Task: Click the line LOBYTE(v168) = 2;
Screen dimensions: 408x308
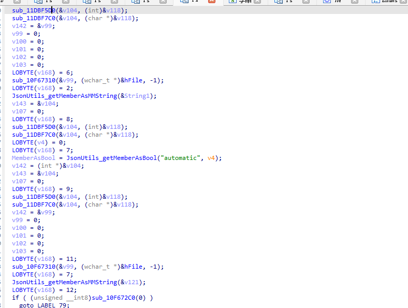Action: (42, 88)
